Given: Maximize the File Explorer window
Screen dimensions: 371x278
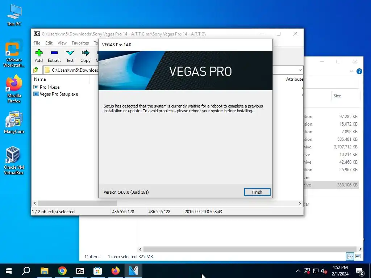Looking at the screenshot, I should pos(338,62).
